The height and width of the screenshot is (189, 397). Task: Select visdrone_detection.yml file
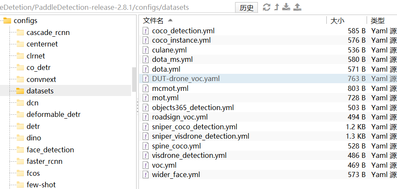[189, 155]
